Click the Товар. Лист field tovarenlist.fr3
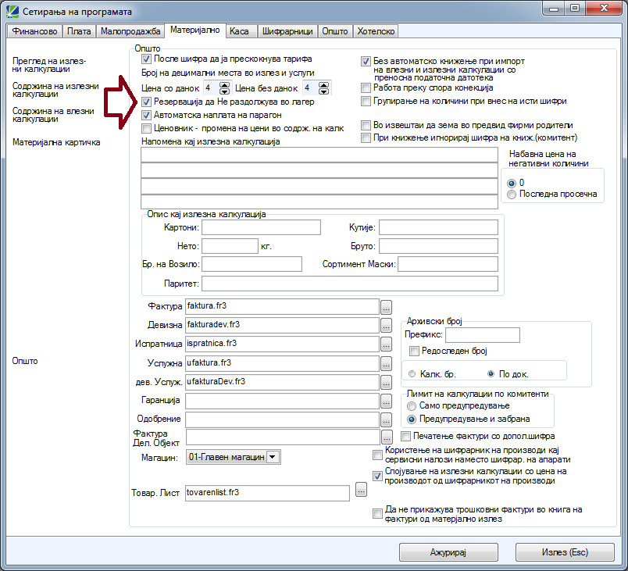The width and height of the screenshot is (628, 571). (268, 493)
